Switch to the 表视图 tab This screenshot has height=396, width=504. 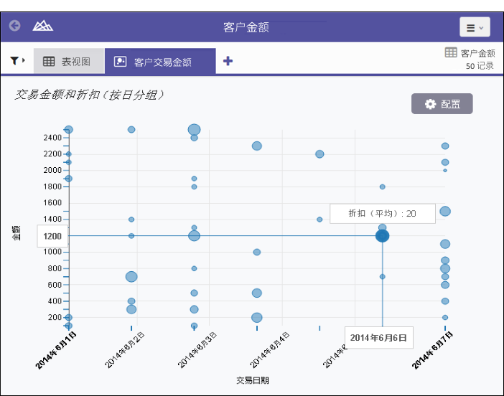point(67,62)
